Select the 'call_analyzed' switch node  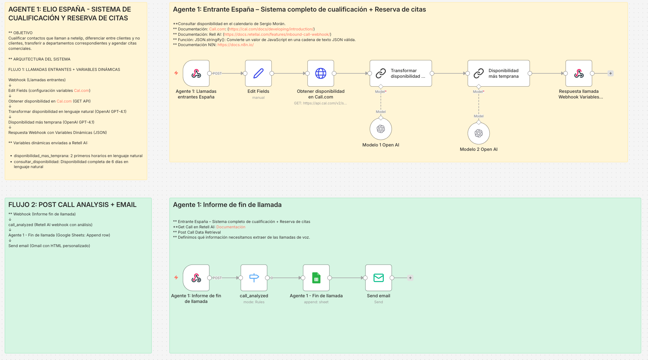tap(254, 278)
